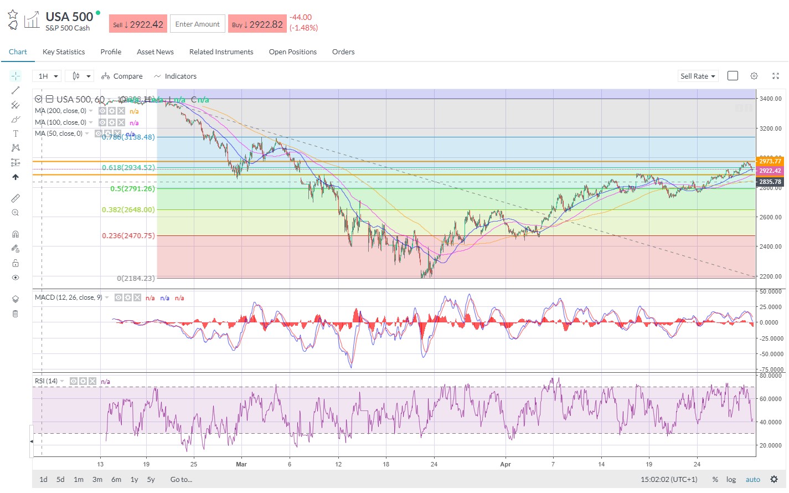Open the Asset News tab
Image resolution: width=789 pixels, height=493 pixels.
click(x=155, y=52)
